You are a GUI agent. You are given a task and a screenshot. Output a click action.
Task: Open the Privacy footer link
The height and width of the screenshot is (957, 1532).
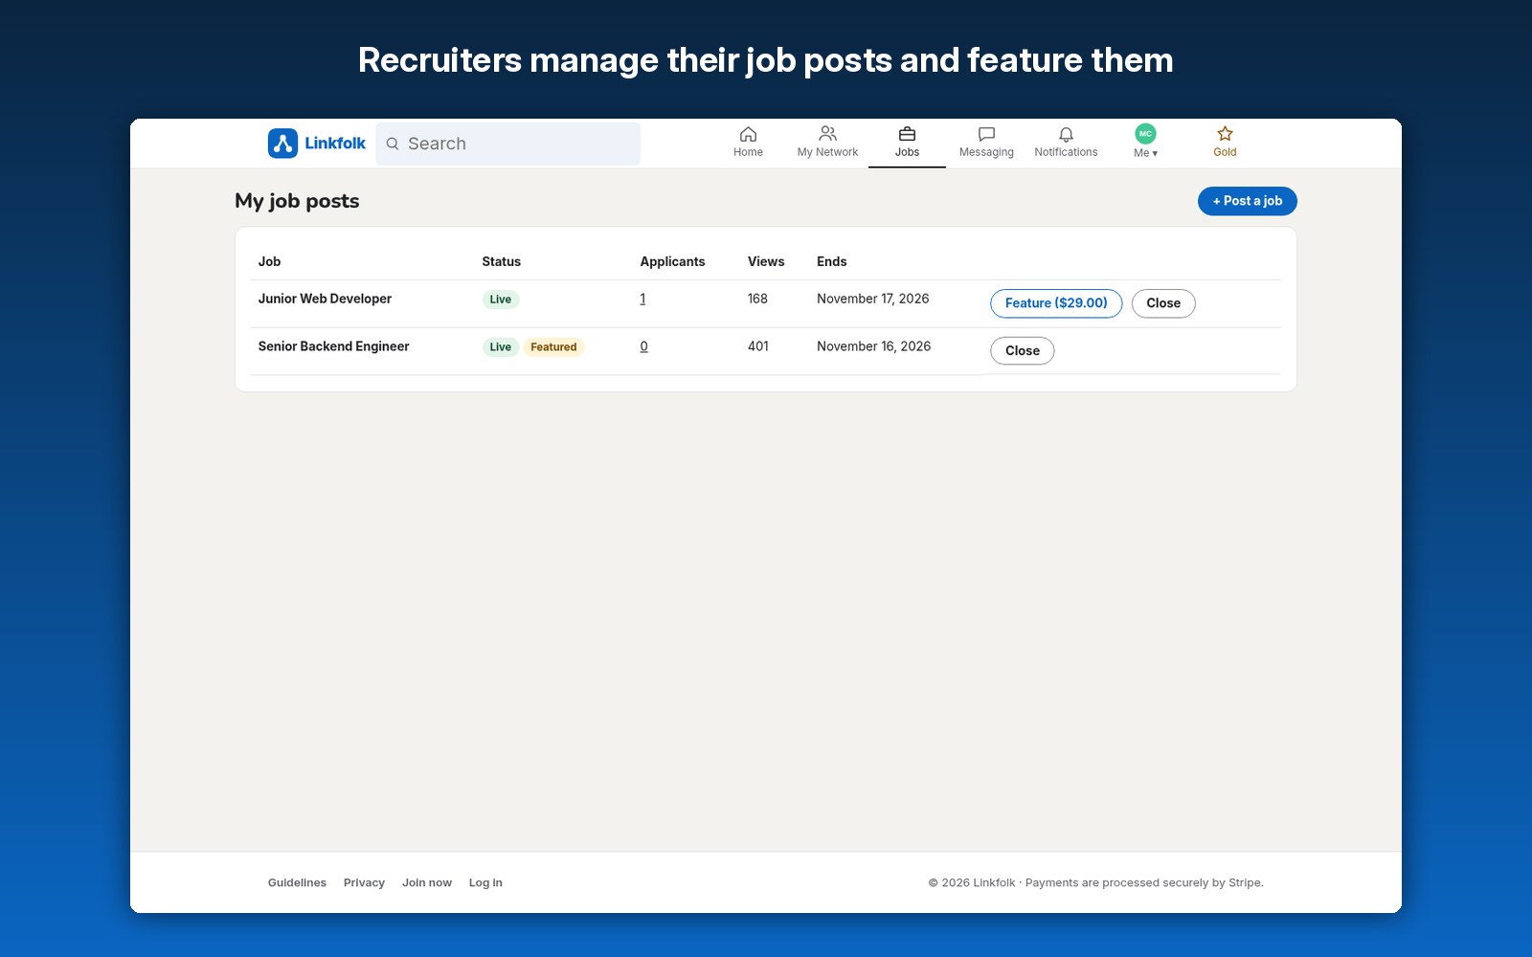click(364, 882)
